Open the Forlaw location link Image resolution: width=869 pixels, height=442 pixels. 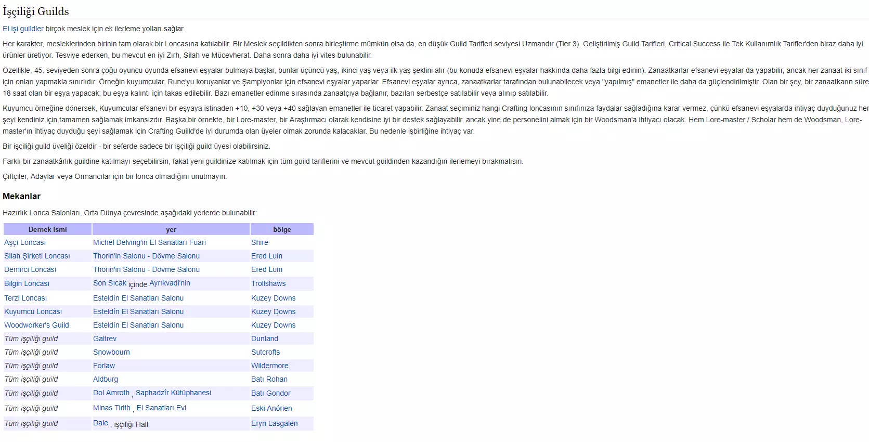(x=104, y=366)
